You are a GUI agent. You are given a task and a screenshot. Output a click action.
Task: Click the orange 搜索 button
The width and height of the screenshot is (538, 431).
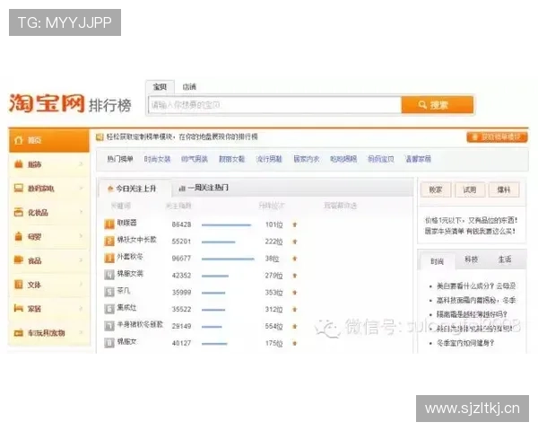pyautogui.click(x=438, y=105)
